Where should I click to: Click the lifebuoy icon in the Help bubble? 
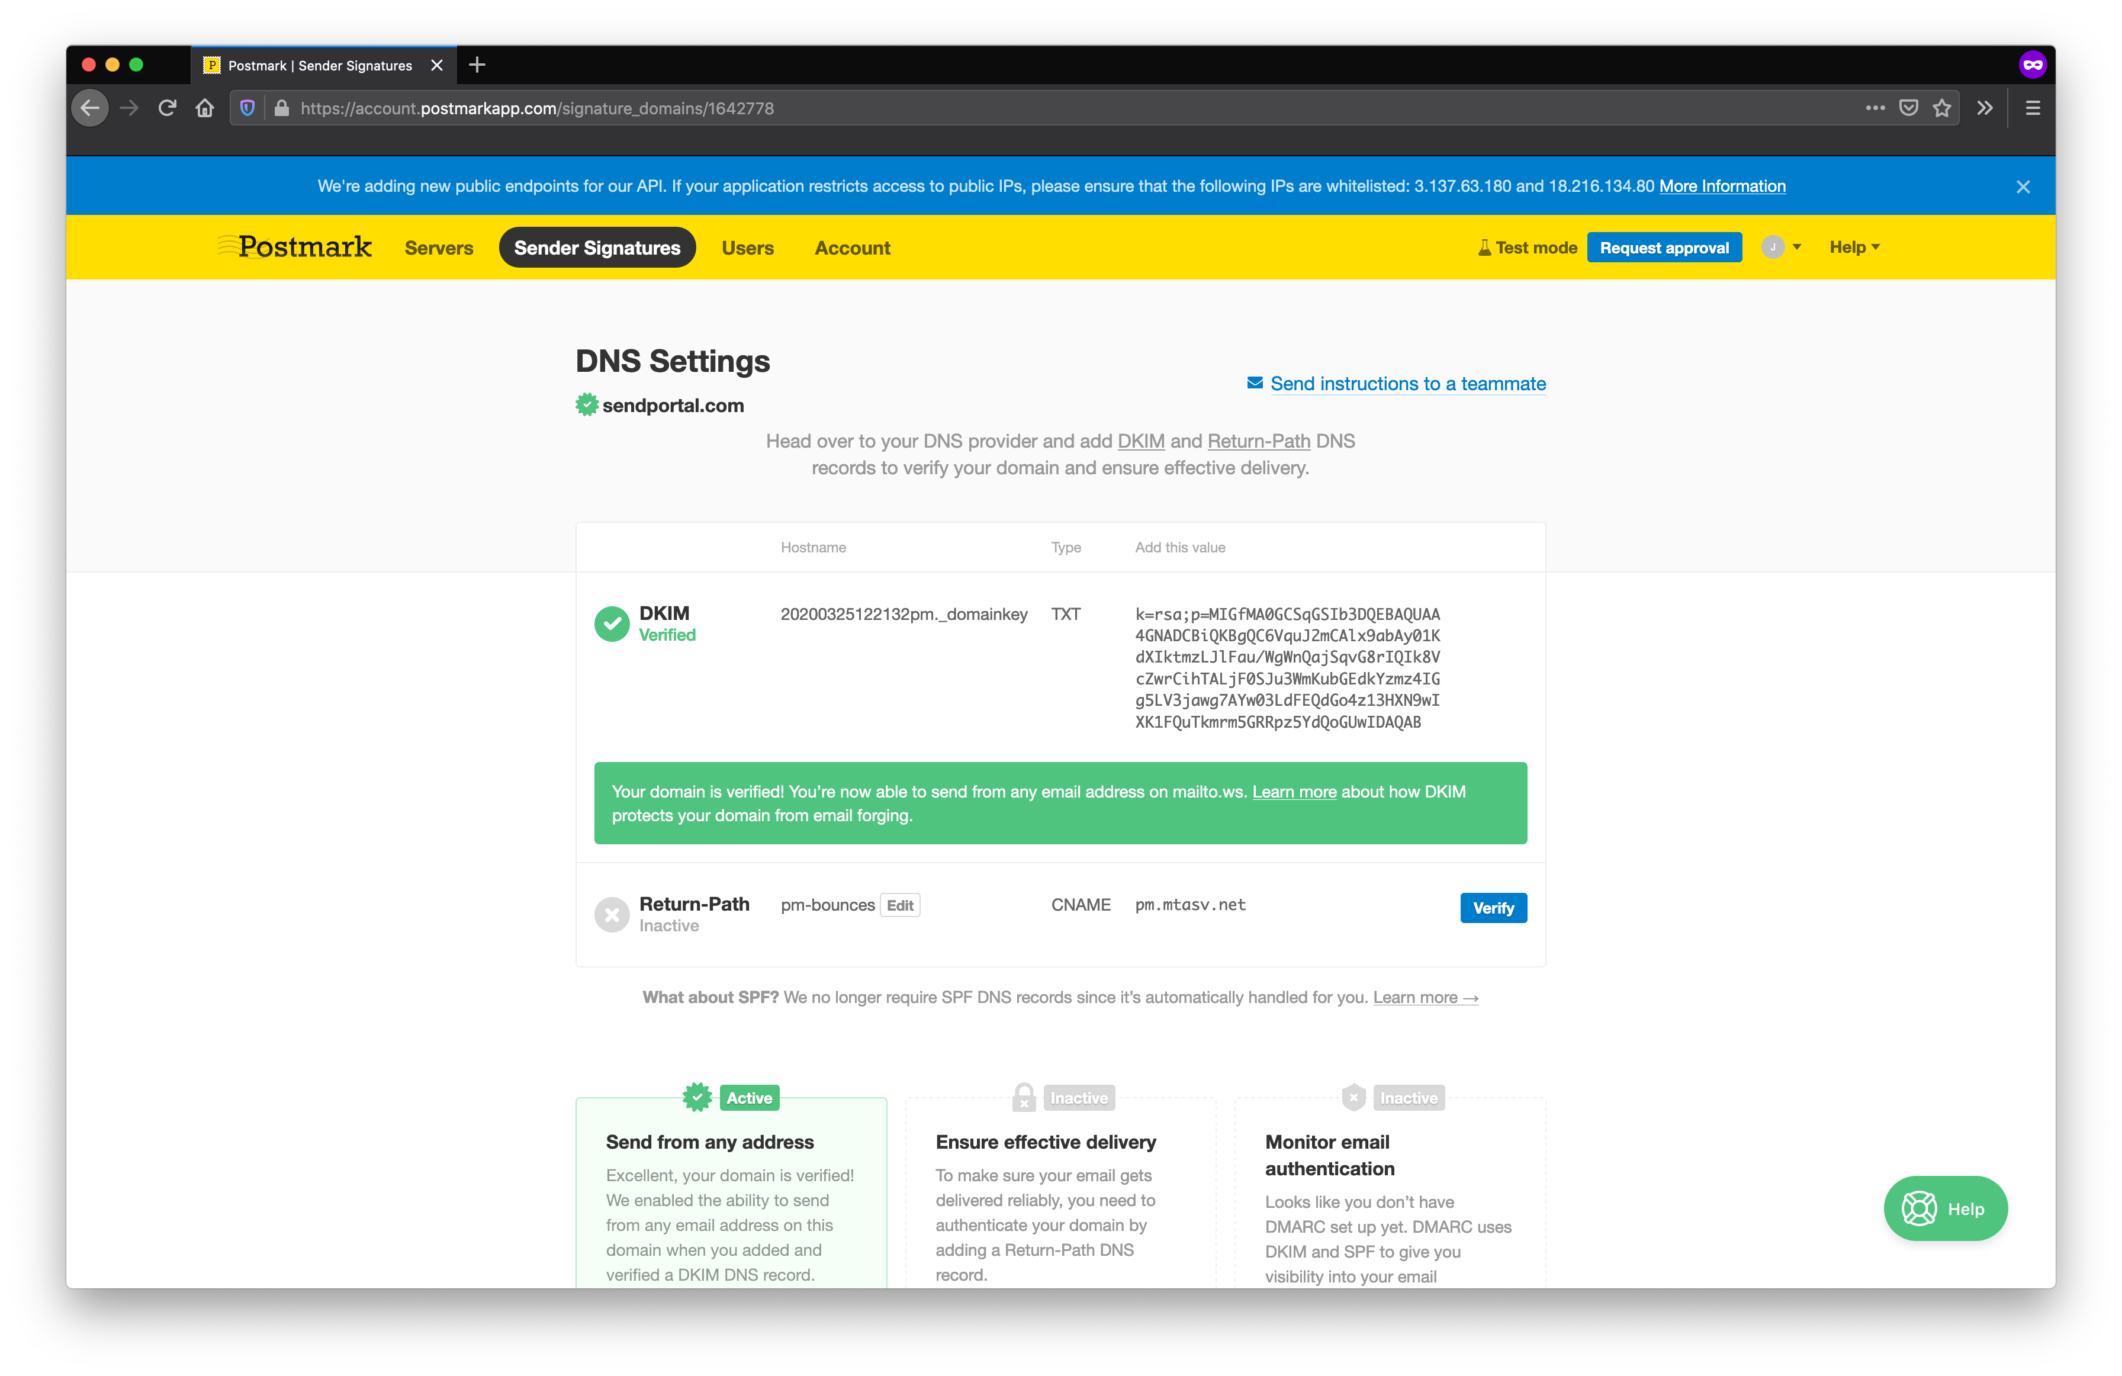pyautogui.click(x=1919, y=1208)
